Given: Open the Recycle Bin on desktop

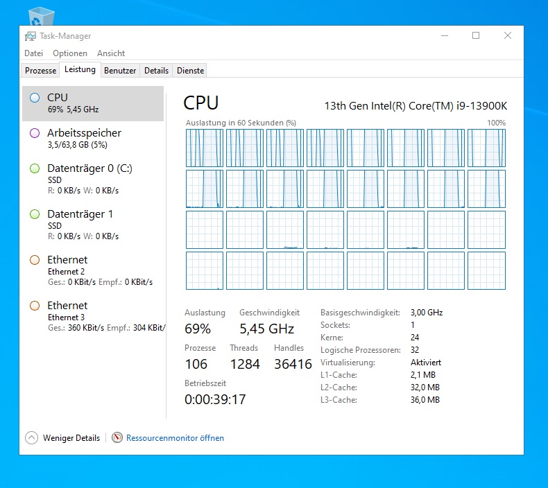Looking at the screenshot, I should tap(41, 16).
